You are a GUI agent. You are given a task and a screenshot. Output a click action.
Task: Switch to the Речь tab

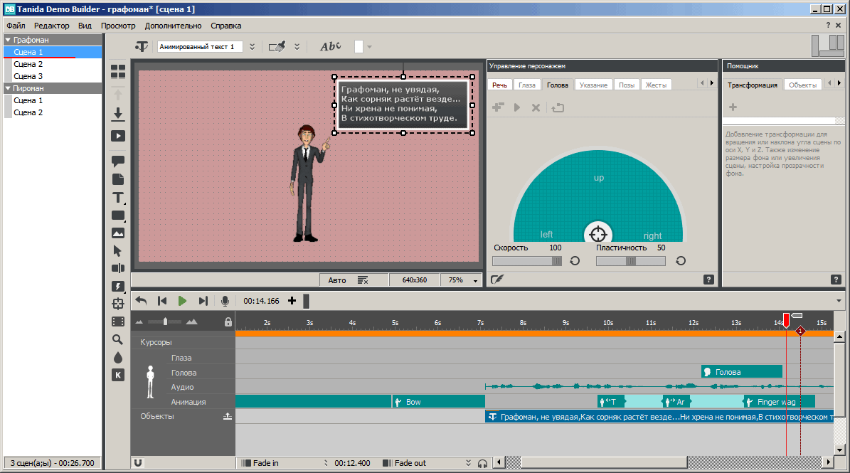pyautogui.click(x=500, y=85)
